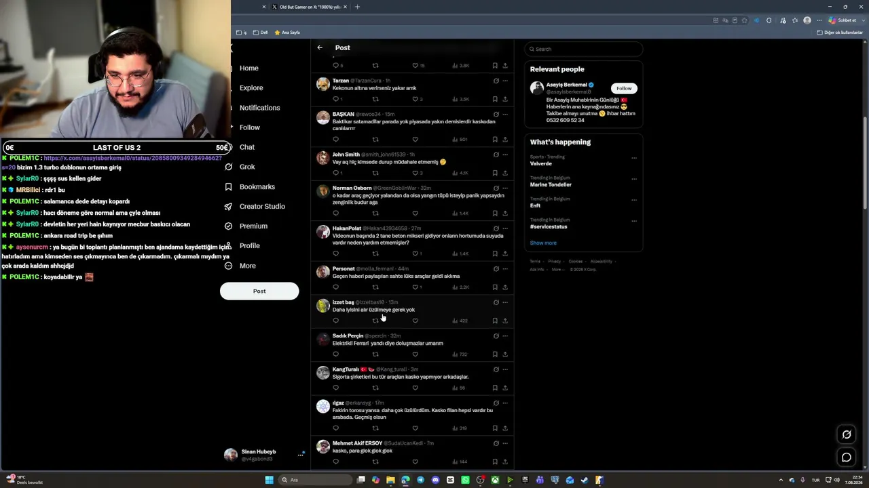Open Home in the sidebar
The height and width of the screenshot is (488, 869).
pos(248,68)
